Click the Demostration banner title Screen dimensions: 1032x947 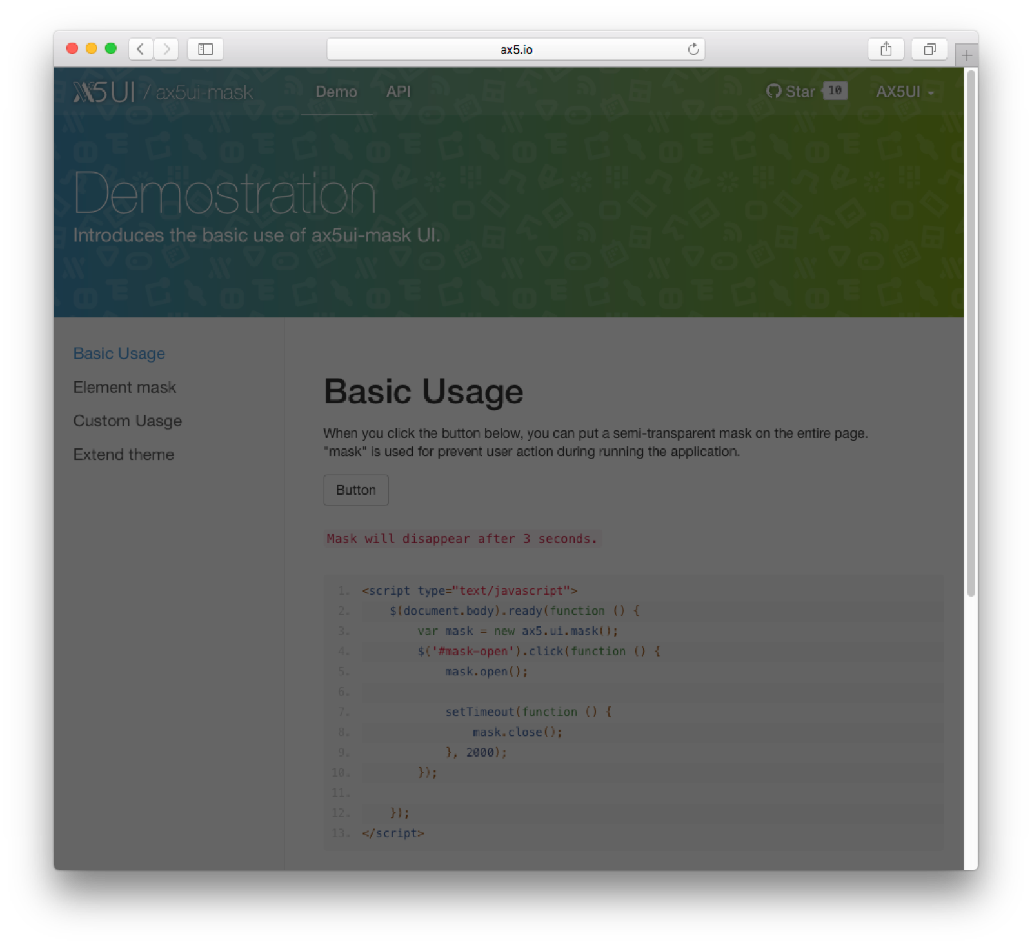(x=224, y=193)
